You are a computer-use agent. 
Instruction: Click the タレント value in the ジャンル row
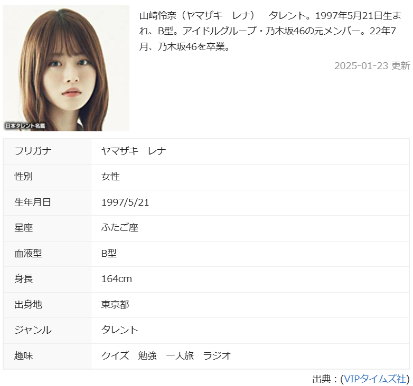(x=120, y=330)
